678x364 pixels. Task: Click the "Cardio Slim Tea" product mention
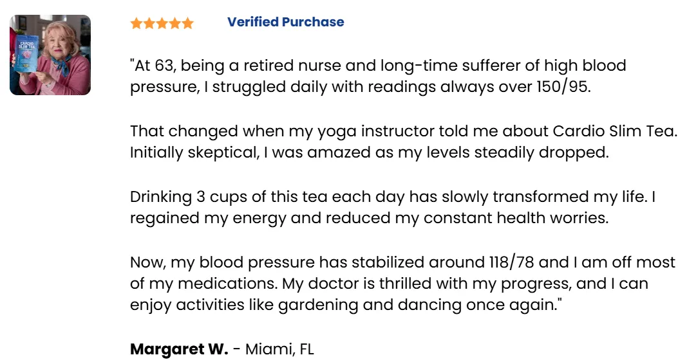point(614,131)
